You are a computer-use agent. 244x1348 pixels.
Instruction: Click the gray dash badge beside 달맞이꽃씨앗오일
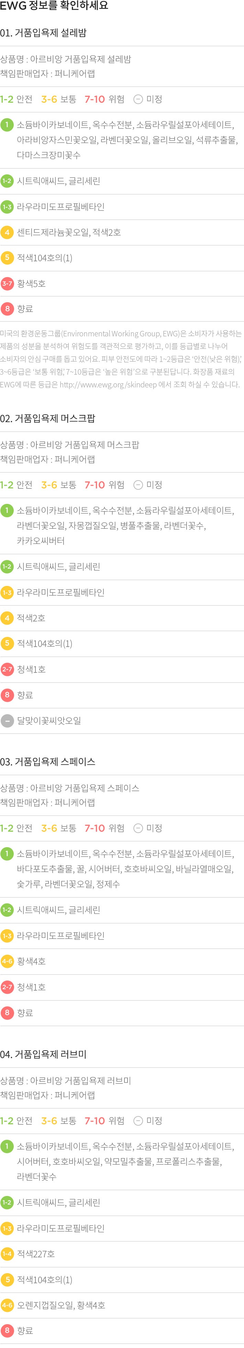click(x=7, y=721)
